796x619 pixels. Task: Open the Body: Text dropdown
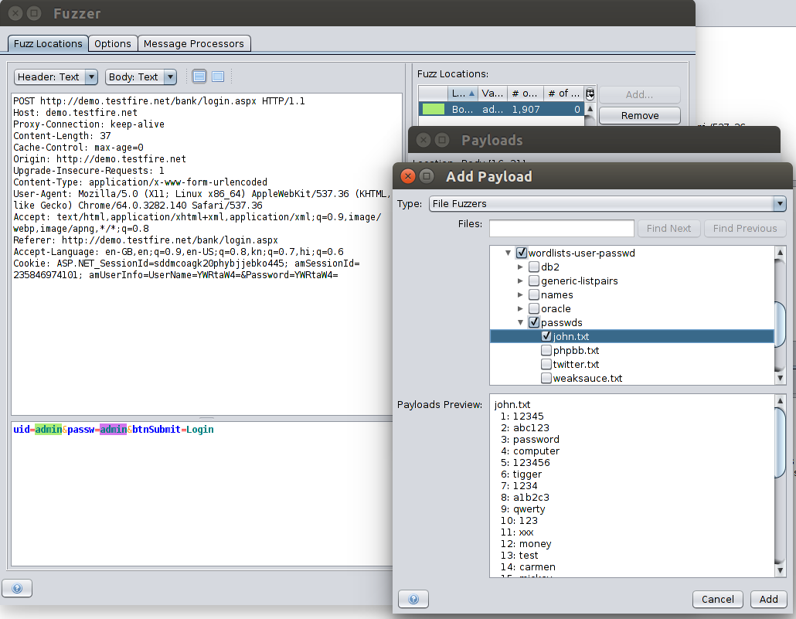169,76
